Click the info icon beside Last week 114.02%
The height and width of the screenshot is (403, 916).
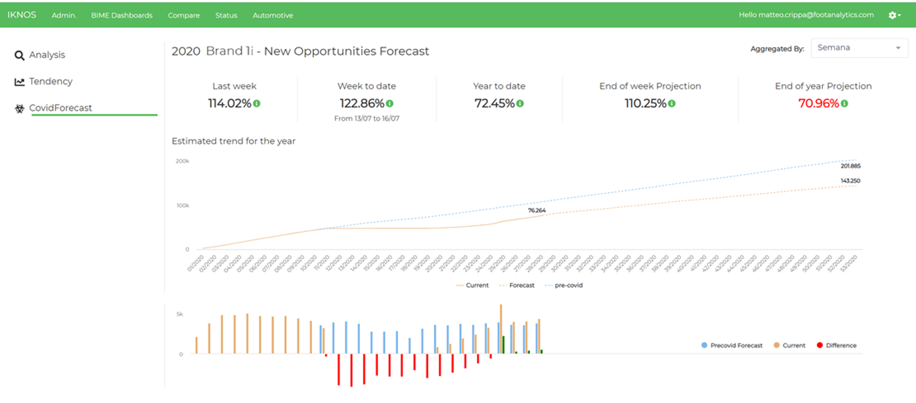pos(257,104)
